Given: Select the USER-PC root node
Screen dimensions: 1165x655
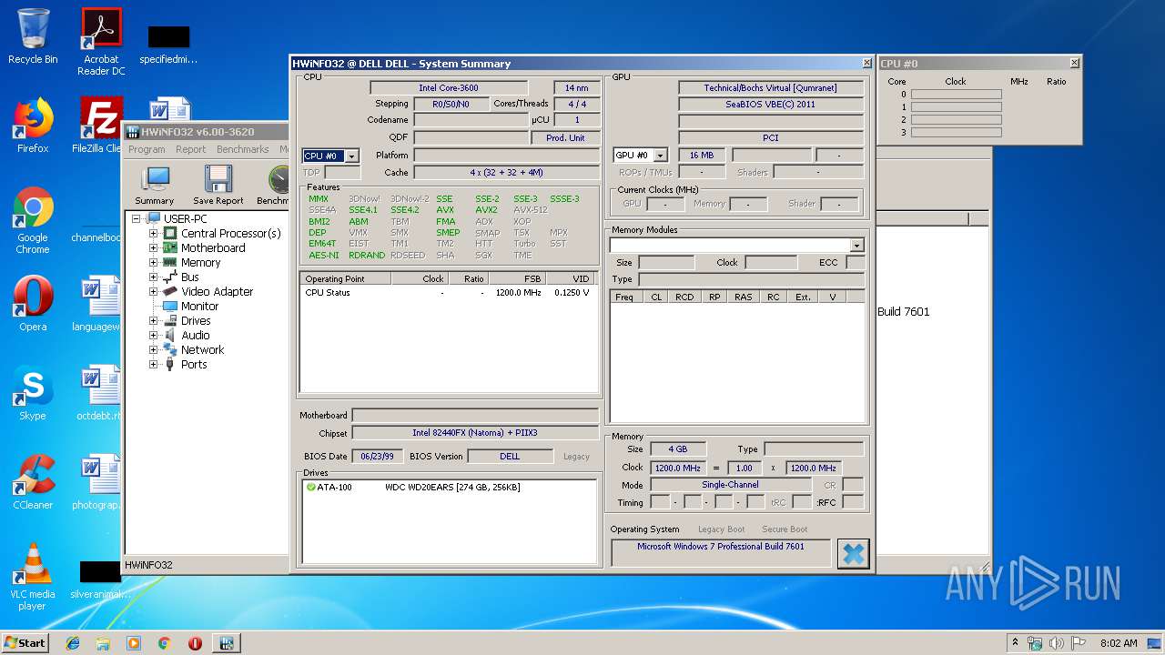Looking at the screenshot, I should [x=185, y=218].
